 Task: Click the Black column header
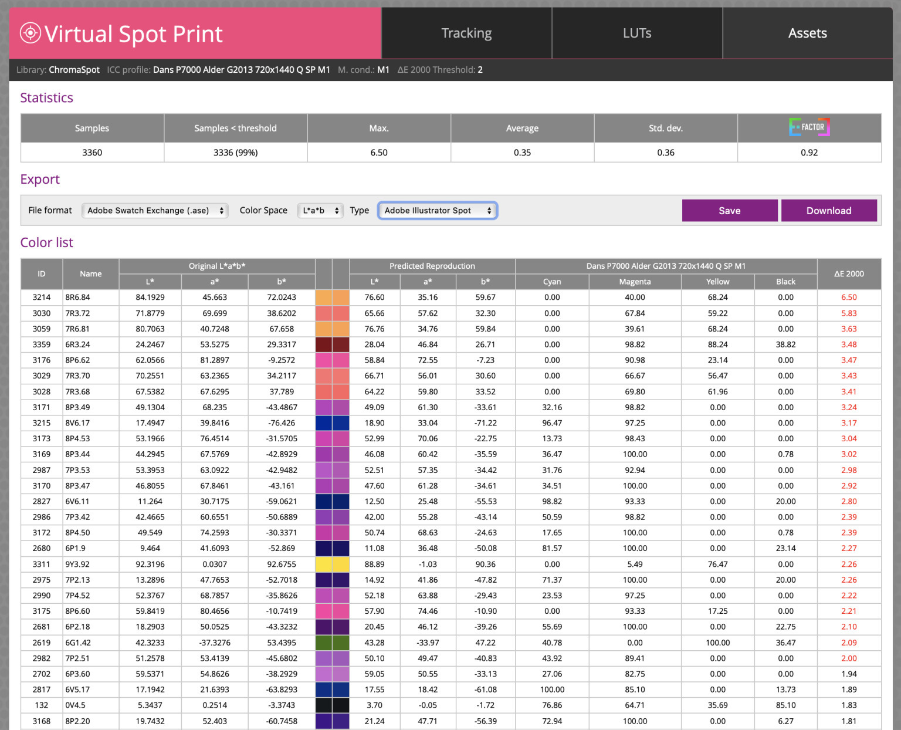(x=785, y=282)
